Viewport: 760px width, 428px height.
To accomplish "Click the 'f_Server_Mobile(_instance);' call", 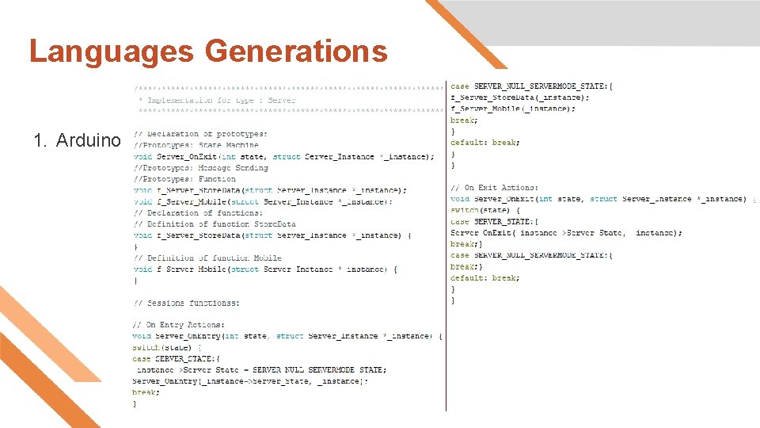I will pos(513,109).
